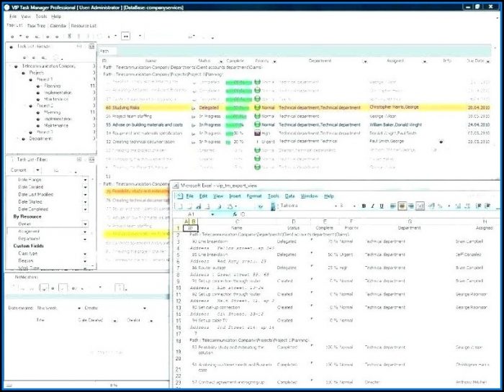Click the Bold button in Excel toolbar
Image resolution: width=504 pixels, height=392 pixels.
(364, 206)
